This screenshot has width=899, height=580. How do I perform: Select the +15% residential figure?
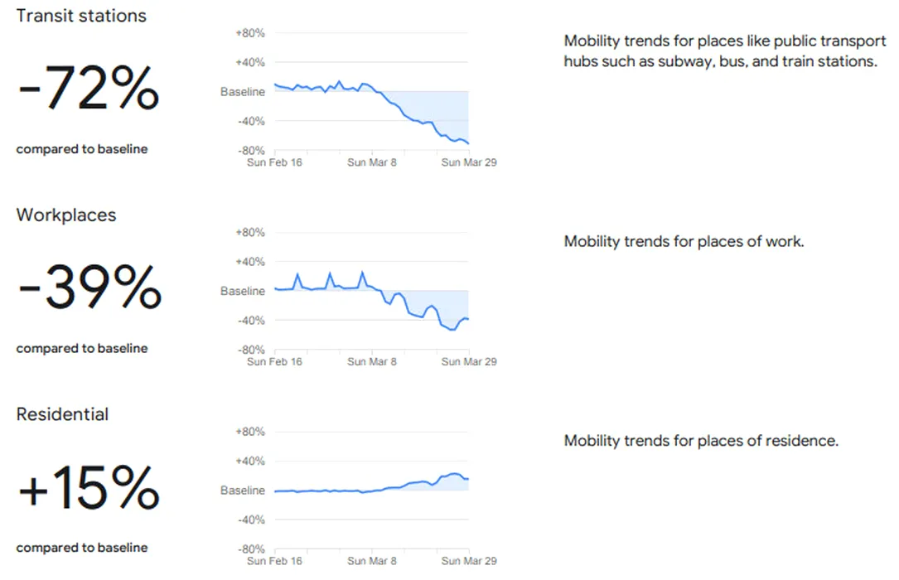(x=89, y=487)
